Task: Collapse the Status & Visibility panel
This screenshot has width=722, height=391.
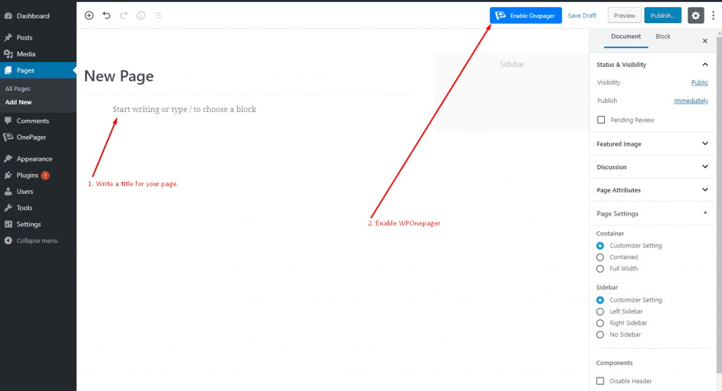Action: [652, 64]
